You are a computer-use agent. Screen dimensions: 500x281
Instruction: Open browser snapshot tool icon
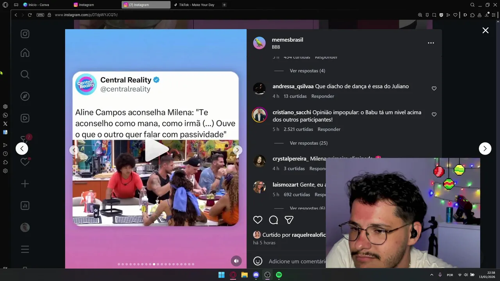point(434,15)
